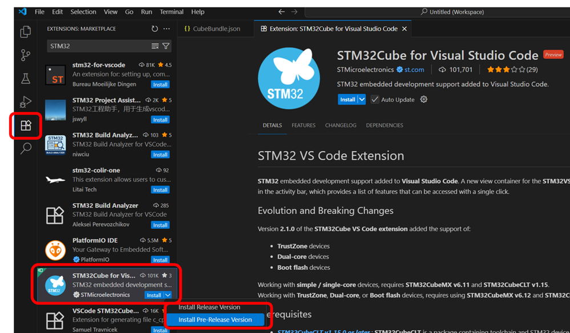Image resolution: width=570 pixels, height=333 pixels.
Task: Open the Run menu
Action: click(147, 11)
